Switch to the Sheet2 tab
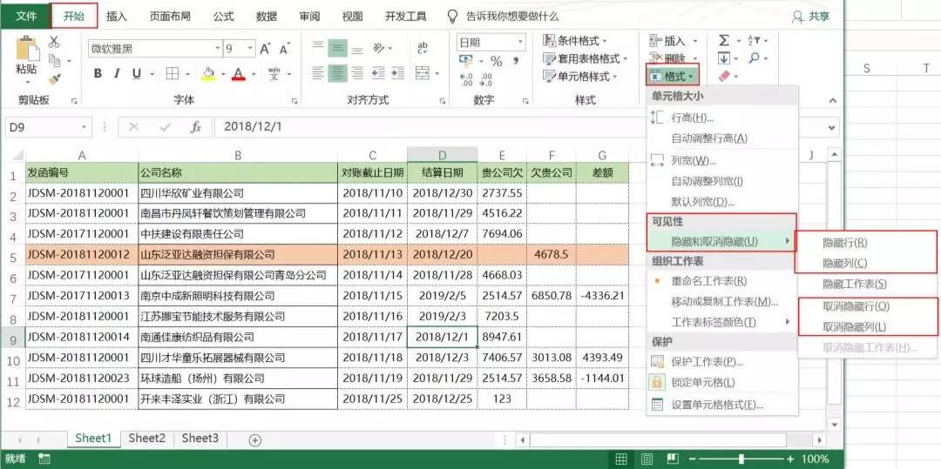This screenshot has width=941, height=469. click(x=146, y=439)
